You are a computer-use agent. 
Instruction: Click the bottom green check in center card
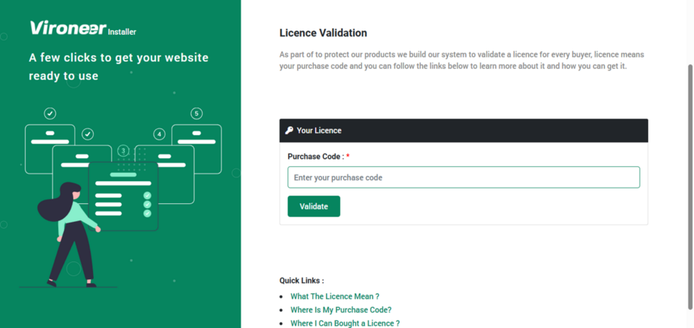click(147, 214)
